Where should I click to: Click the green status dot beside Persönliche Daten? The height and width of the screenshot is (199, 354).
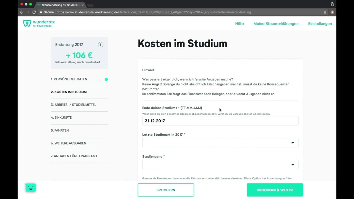pyautogui.click(x=106, y=79)
